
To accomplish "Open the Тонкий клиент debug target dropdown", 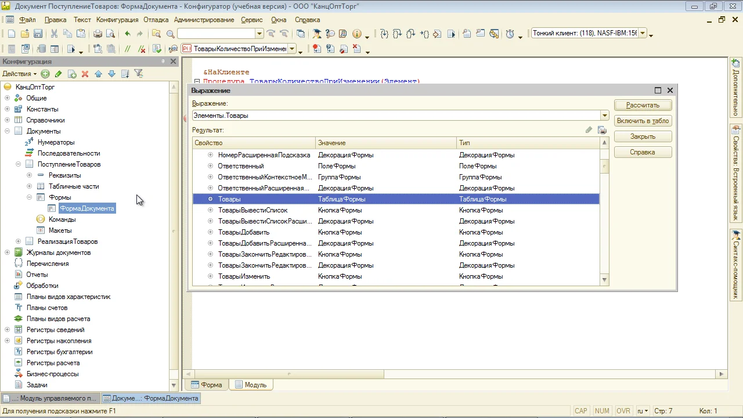I will click(x=642, y=34).
